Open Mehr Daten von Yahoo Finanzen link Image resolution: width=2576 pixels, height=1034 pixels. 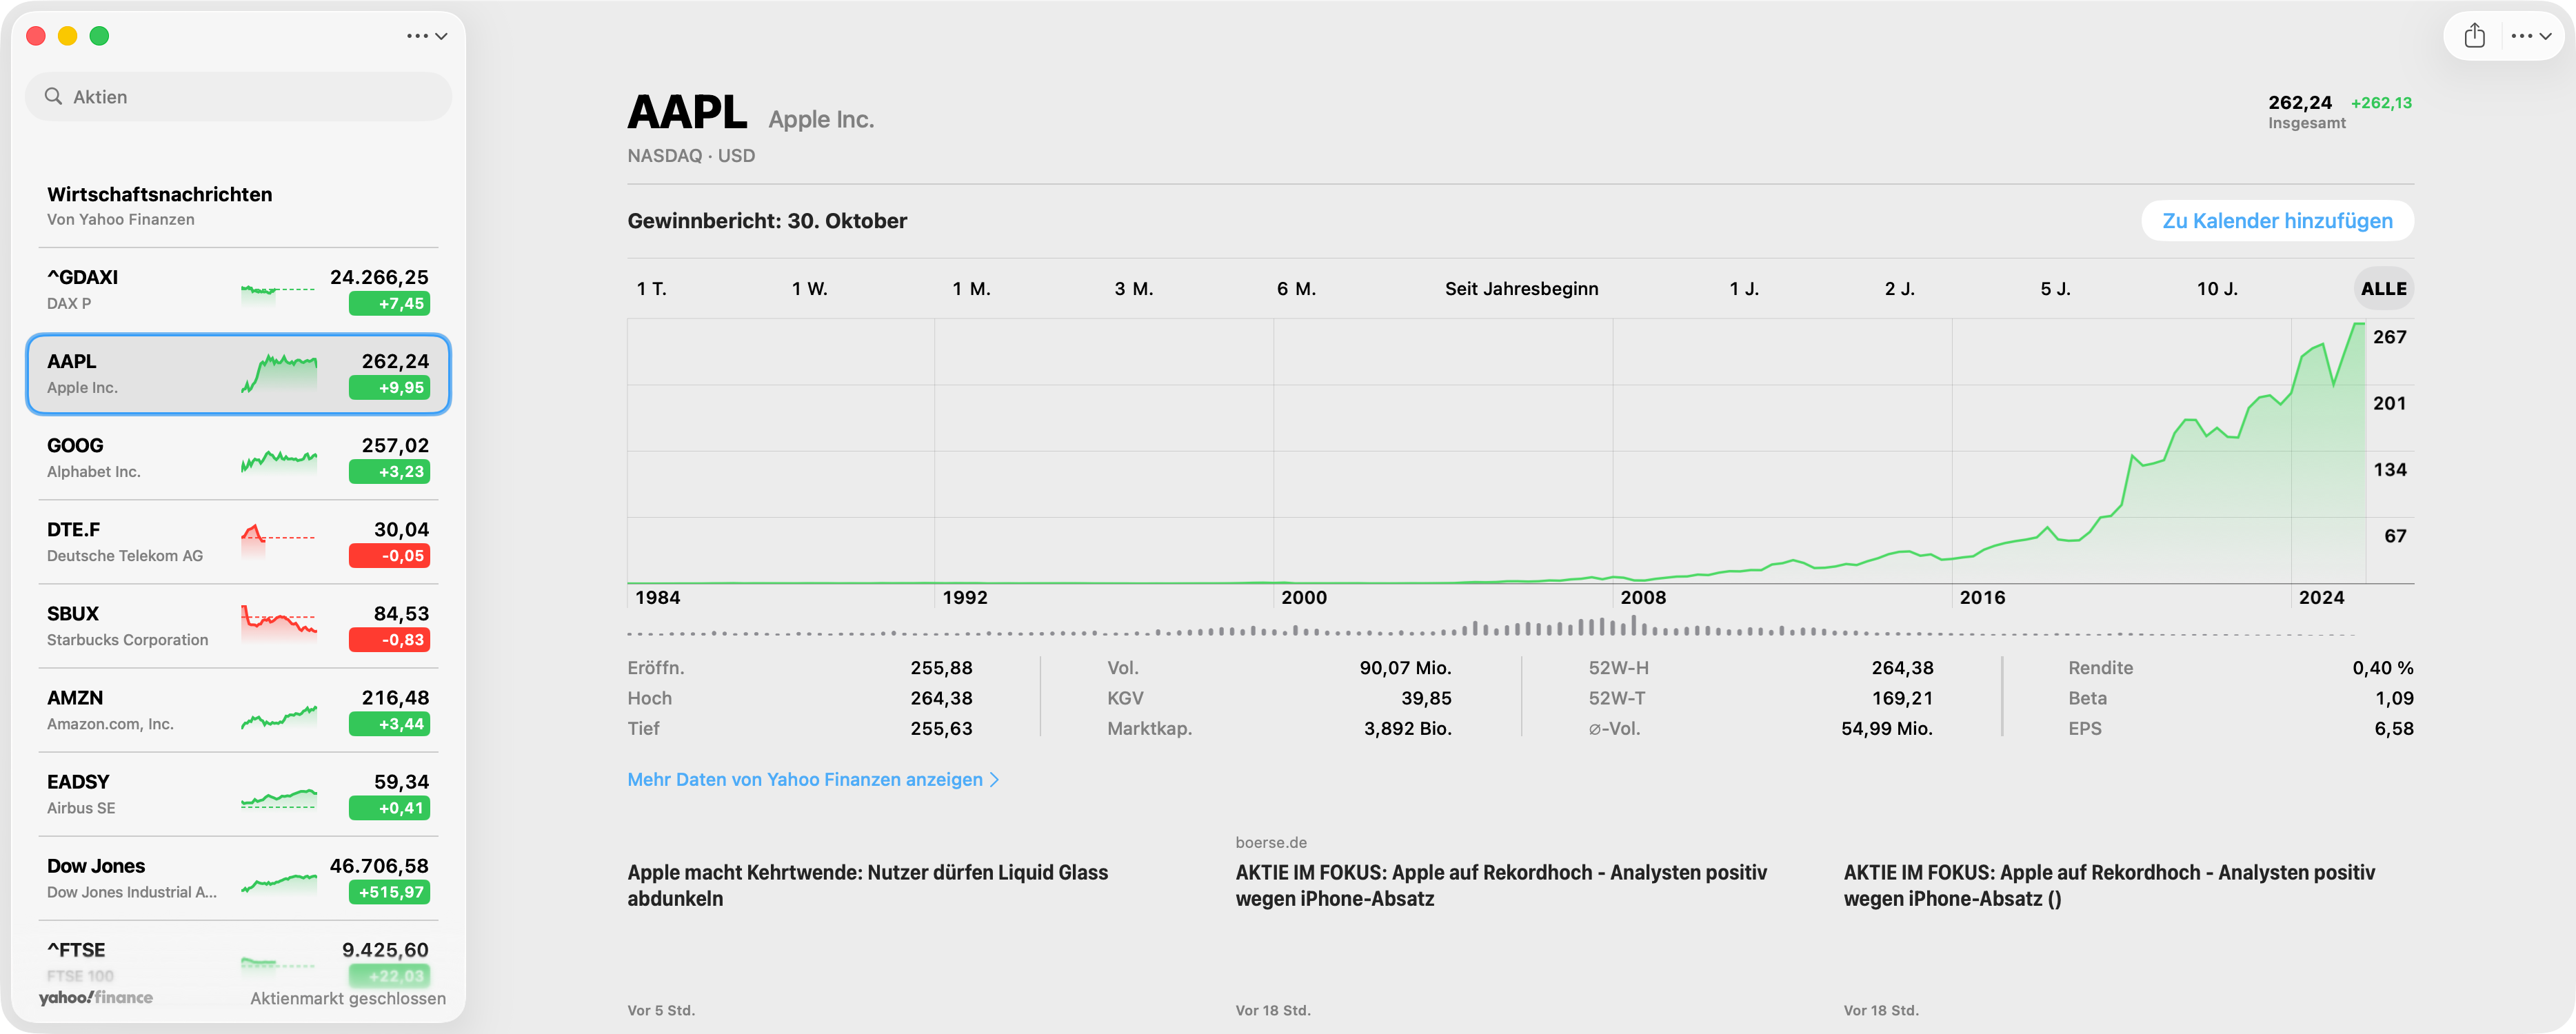coord(804,779)
